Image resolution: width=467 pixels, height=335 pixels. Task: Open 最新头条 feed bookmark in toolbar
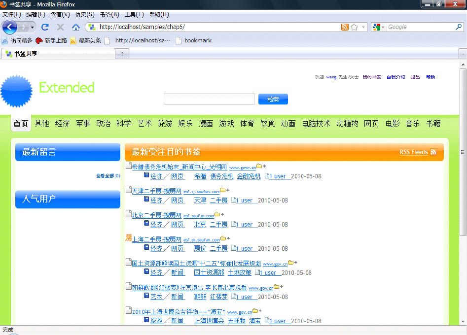click(86, 40)
